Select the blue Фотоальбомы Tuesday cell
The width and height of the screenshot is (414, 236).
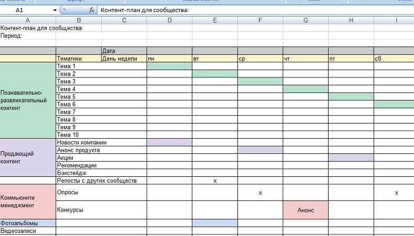click(215, 223)
